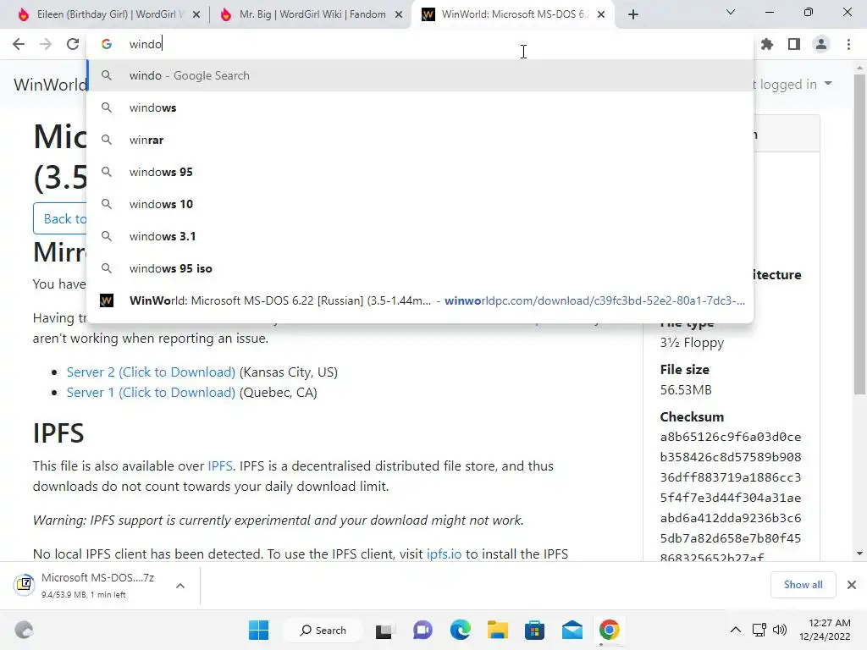The width and height of the screenshot is (867, 650).
Task: Select the 'windows 95' suggestion
Action: pos(420,172)
